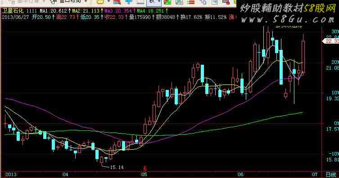
Task: Open the yellow folder icon in toolbar
Action: pyautogui.click(x=100, y=2)
